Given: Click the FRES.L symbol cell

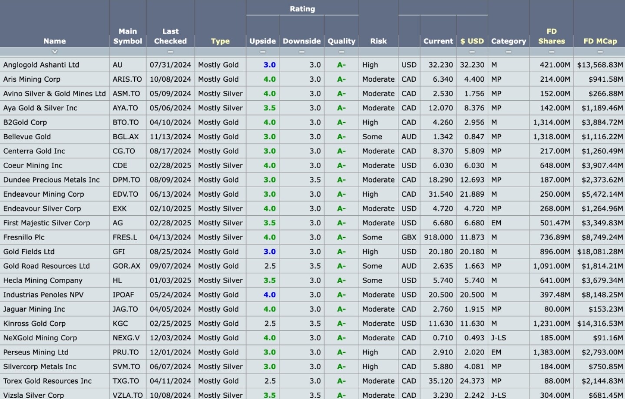Looking at the screenshot, I should click(x=125, y=237).
